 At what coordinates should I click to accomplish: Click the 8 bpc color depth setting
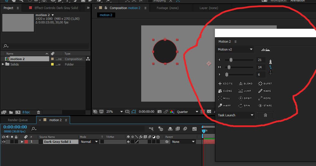pos(26,112)
